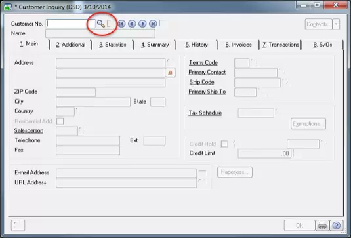The width and height of the screenshot is (351, 238).
Task: Click the Credit Limit field
Action: click(x=264, y=154)
